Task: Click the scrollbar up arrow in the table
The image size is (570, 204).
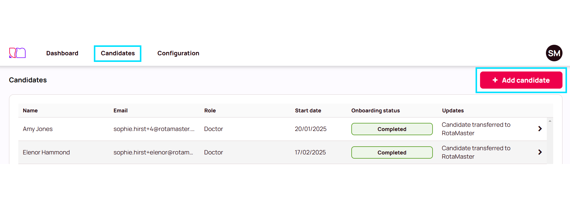Action: coord(550,121)
